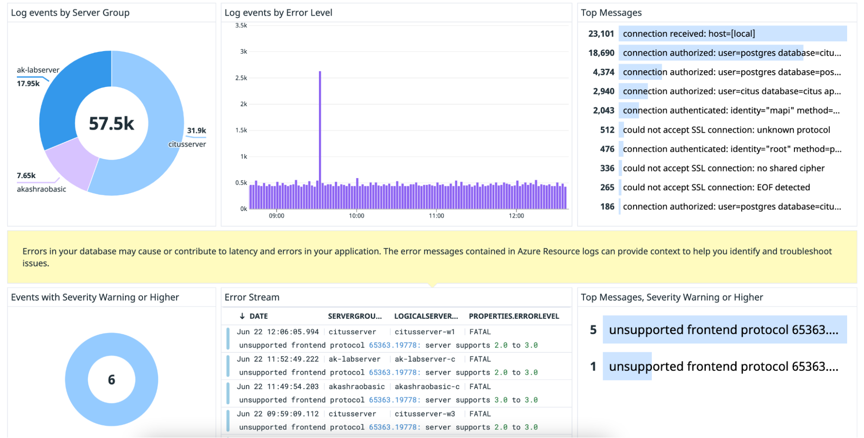Open the 'Error Stream' panel title
The height and width of the screenshot is (438, 864).
click(x=252, y=297)
